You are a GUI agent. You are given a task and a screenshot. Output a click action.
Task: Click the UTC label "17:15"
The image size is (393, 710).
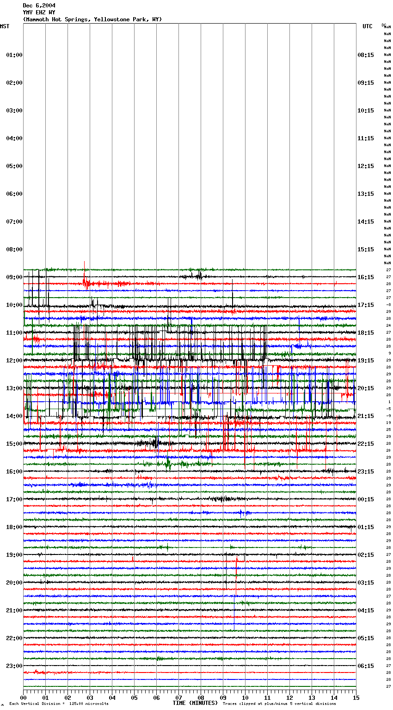click(x=366, y=305)
